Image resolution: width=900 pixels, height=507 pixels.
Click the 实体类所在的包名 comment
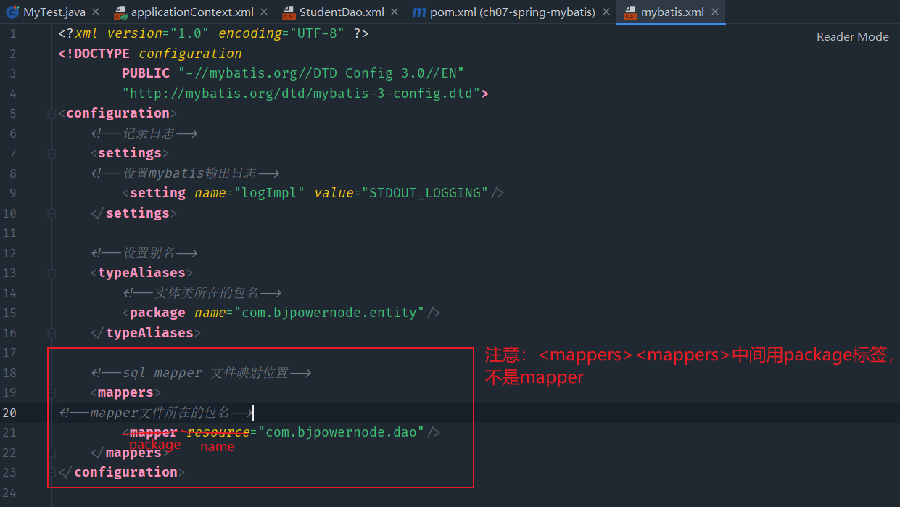coord(202,293)
